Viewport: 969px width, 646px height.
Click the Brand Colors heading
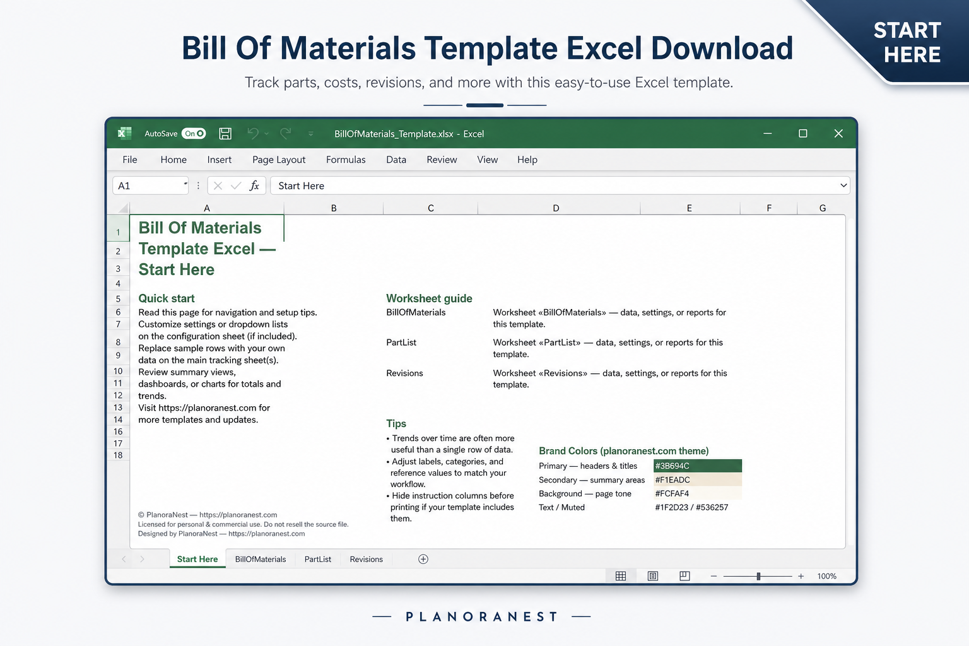click(x=623, y=451)
